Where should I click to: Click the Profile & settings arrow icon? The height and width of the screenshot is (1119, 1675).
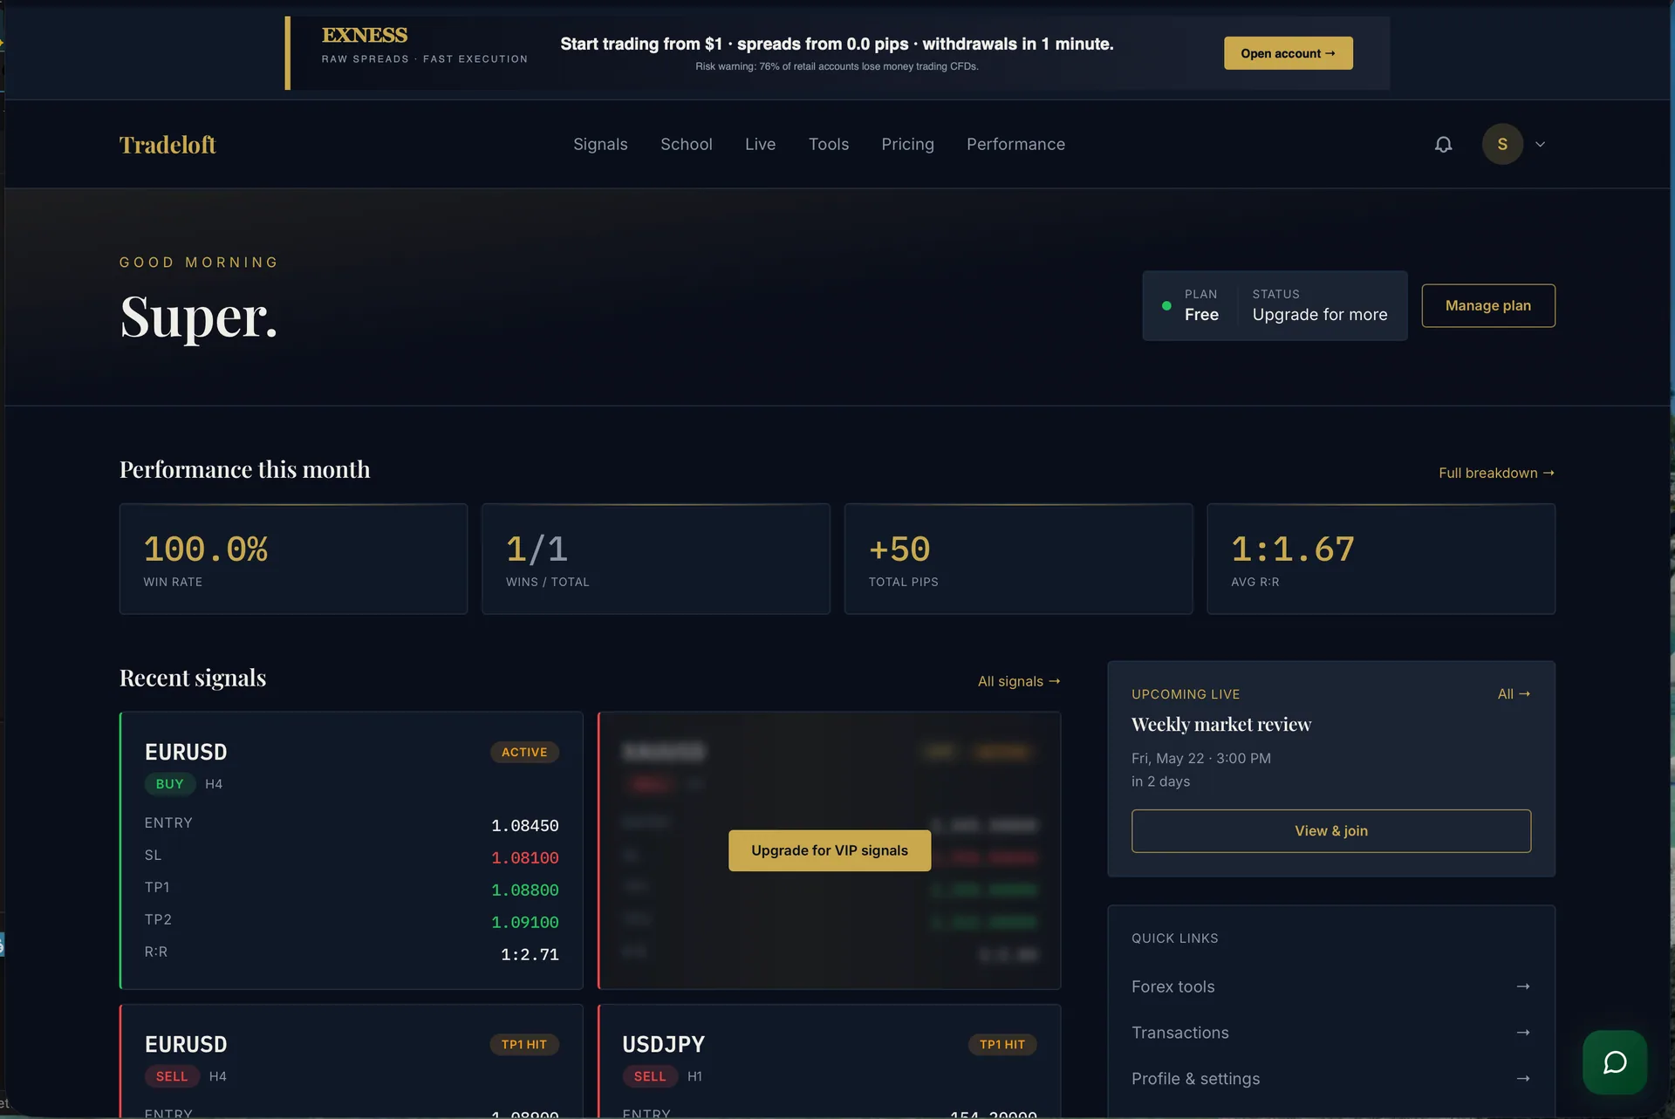(x=1523, y=1079)
